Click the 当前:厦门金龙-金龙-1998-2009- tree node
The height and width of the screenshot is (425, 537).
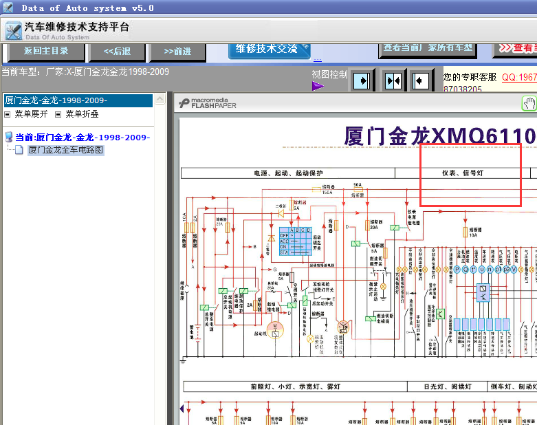pyautogui.click(x=83, y=138)
